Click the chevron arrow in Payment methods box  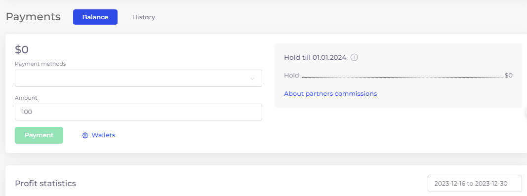pyautogui.click(x=252, y=78)
